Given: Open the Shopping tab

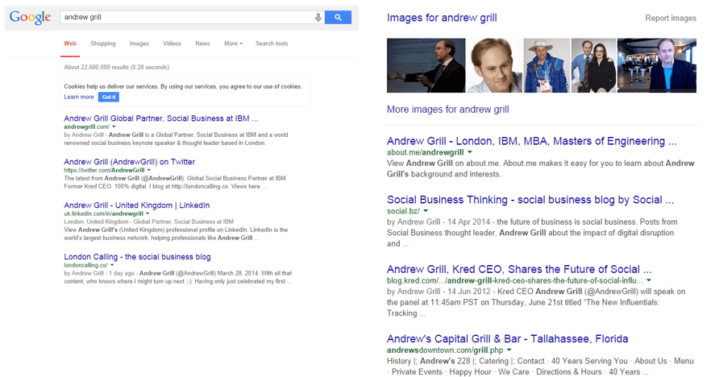Looking at the screenshot, I should tap(102, 43).
